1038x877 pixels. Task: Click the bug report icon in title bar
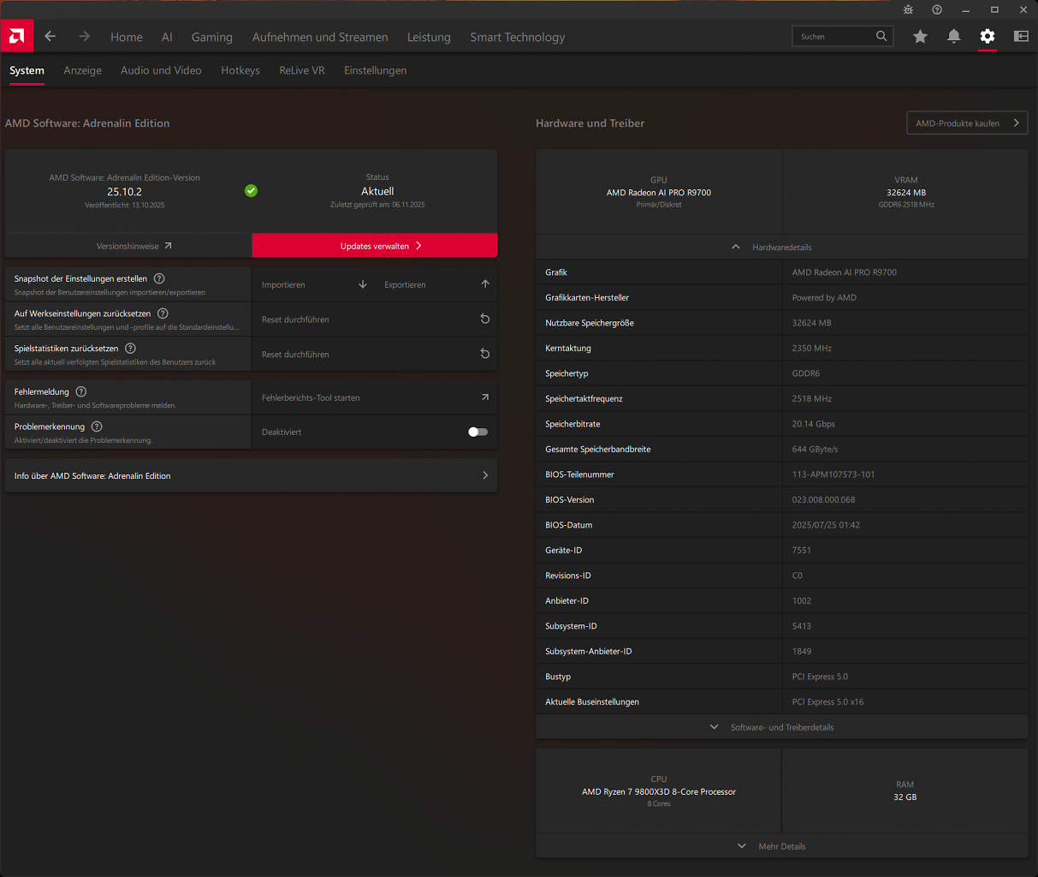point(908,9)
